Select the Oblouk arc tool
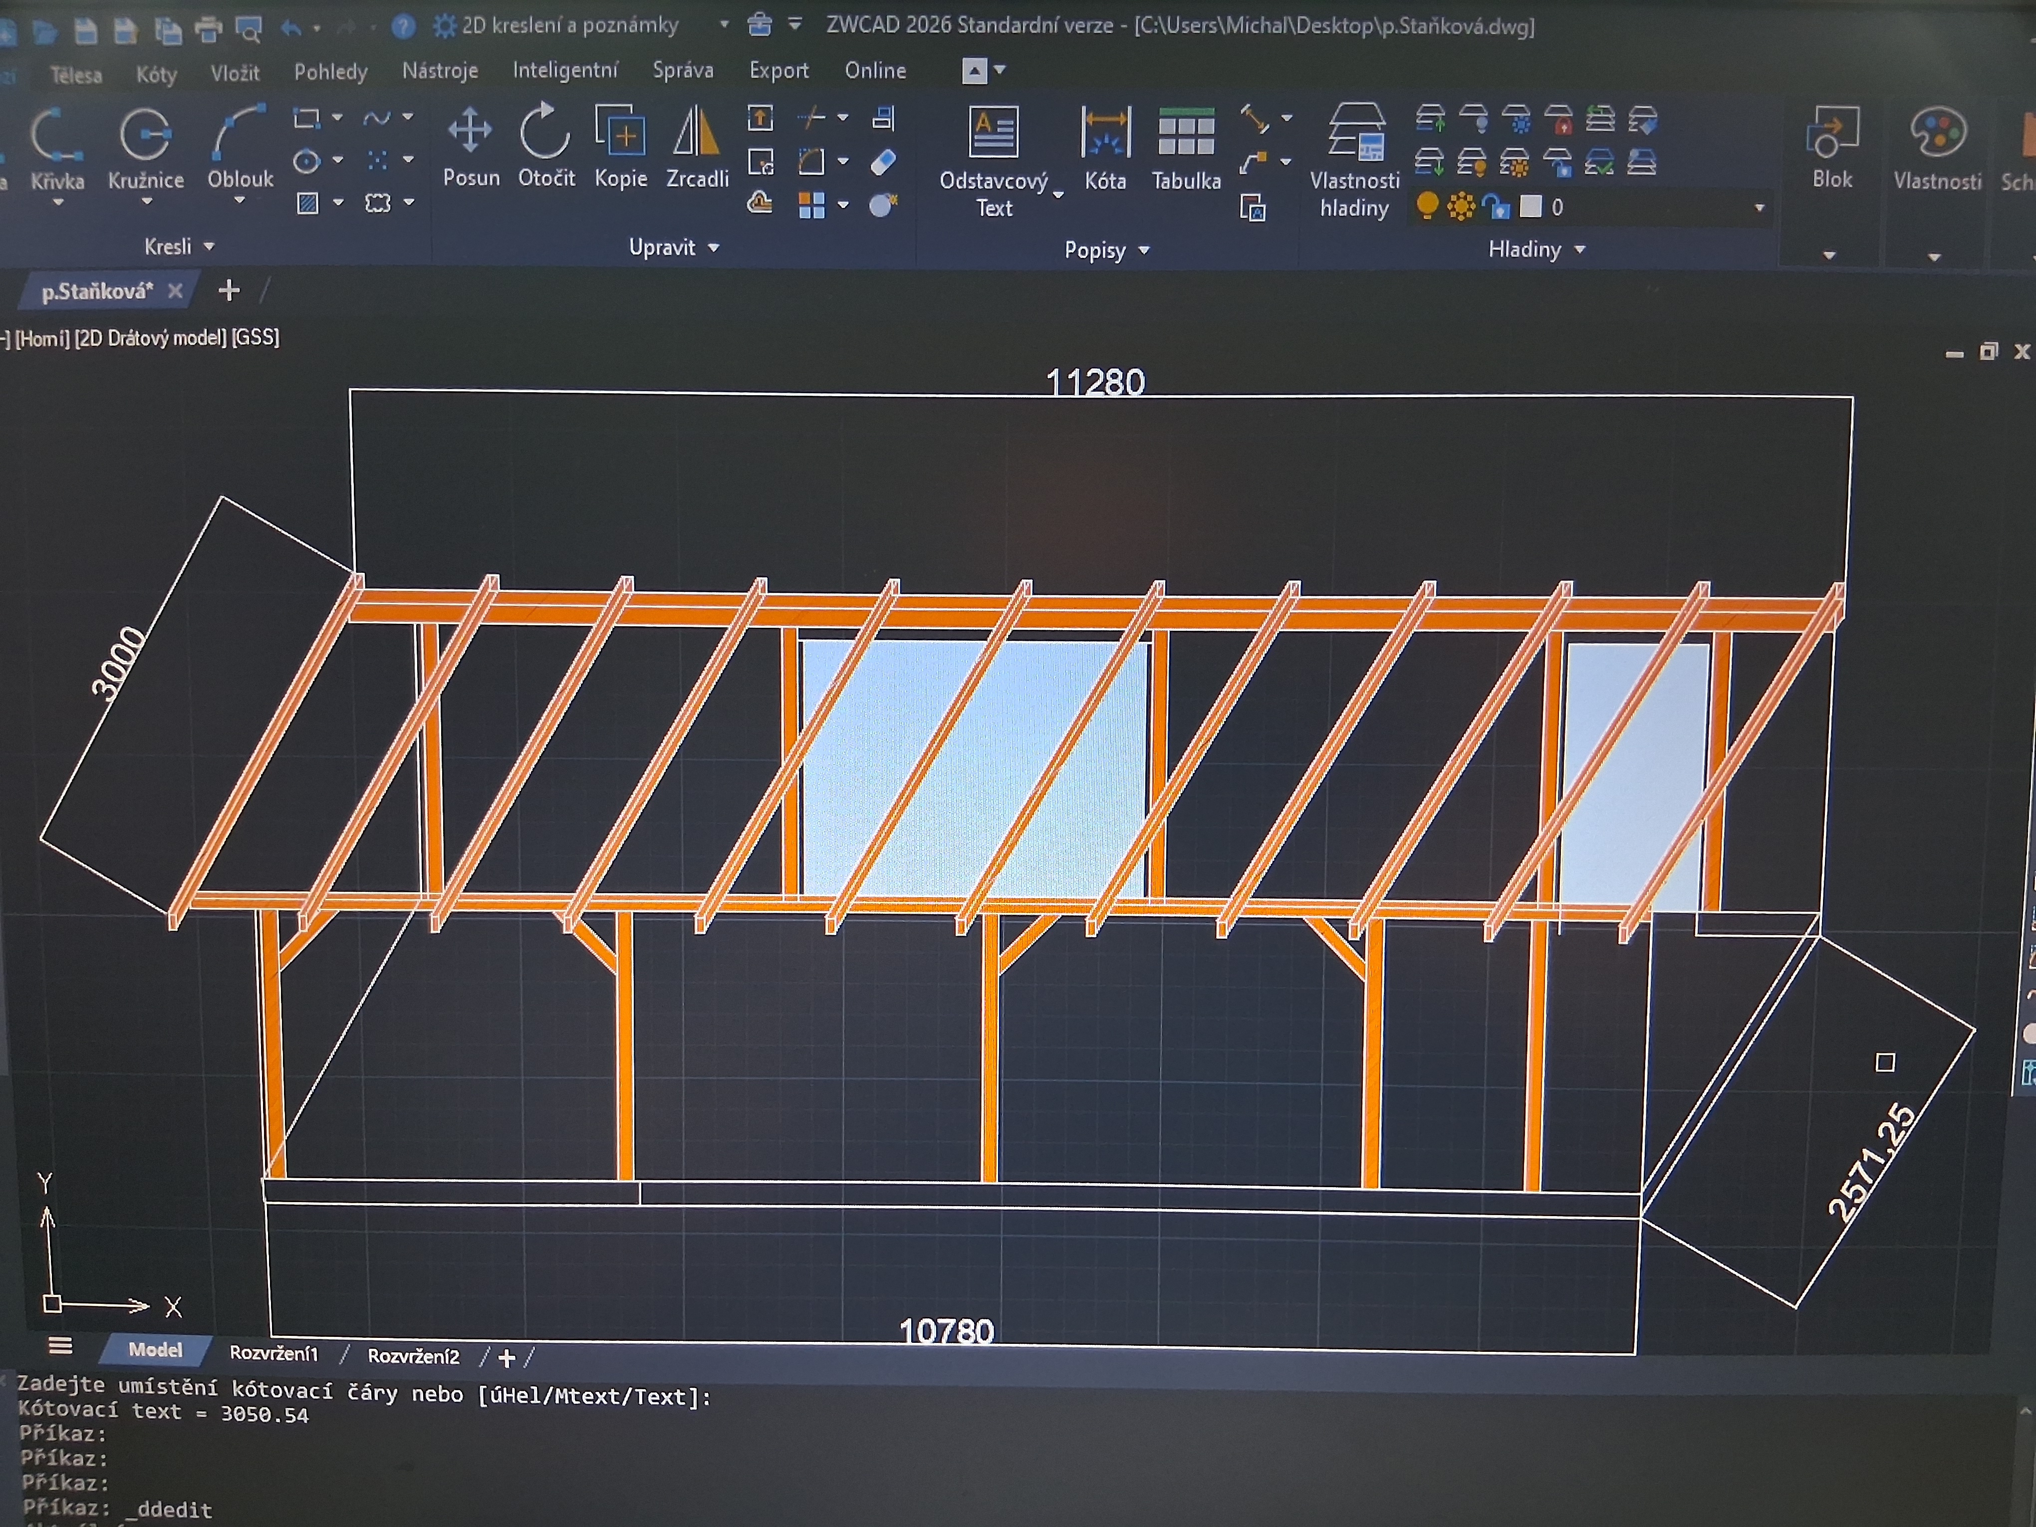This screenshot has width=2036, height=1527. (x=240, y=147)
